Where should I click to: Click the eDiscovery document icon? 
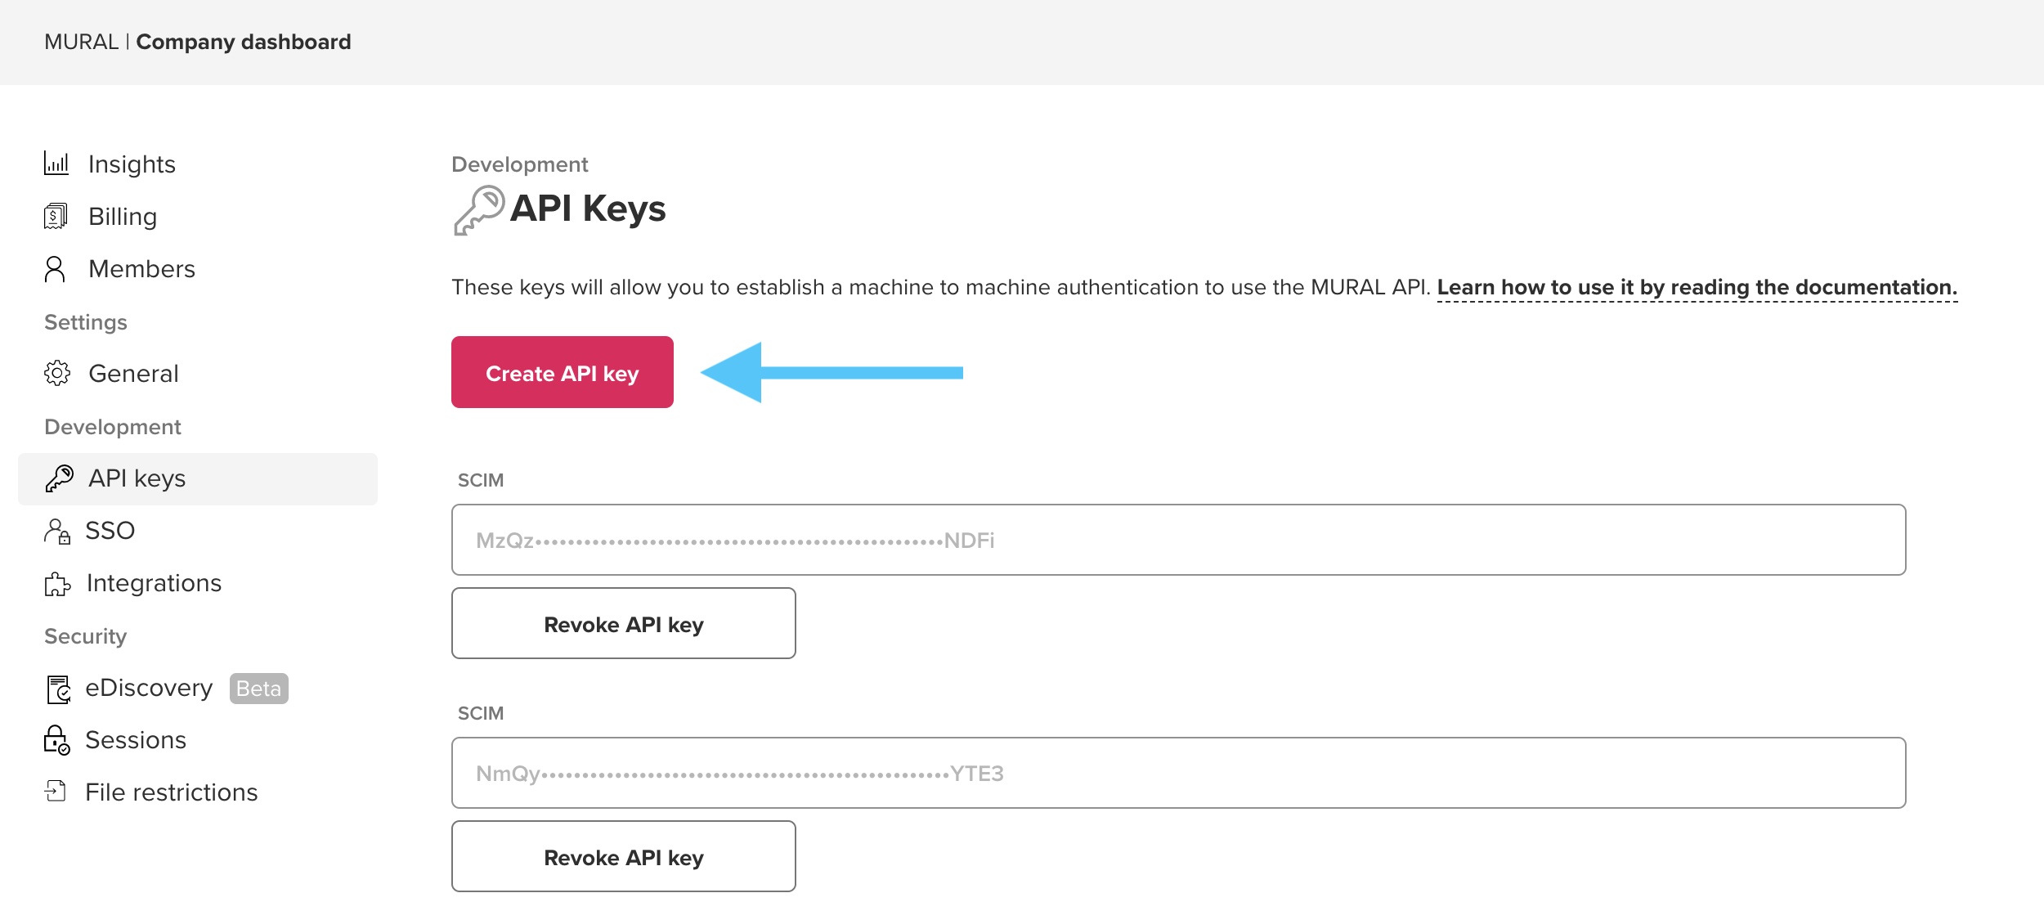coord(58,689)
